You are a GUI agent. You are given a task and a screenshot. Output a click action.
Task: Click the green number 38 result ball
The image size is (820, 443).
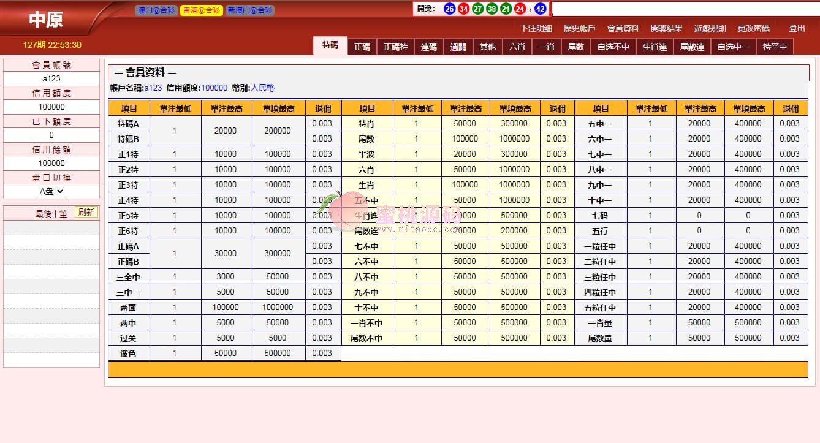[x=492, y=9]
